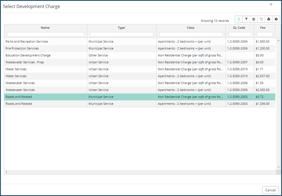The height and width of the screenshot is (196, 282).
Task: Click the Class filter input box
Action: click(x=191, y=34)
